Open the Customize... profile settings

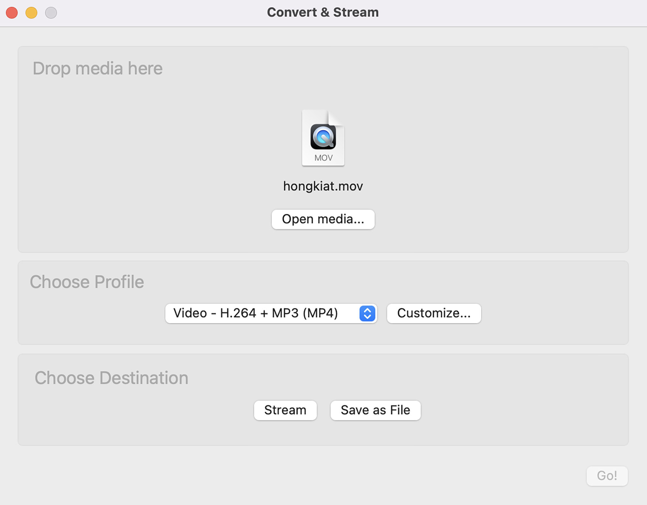[x=434, y=313]
